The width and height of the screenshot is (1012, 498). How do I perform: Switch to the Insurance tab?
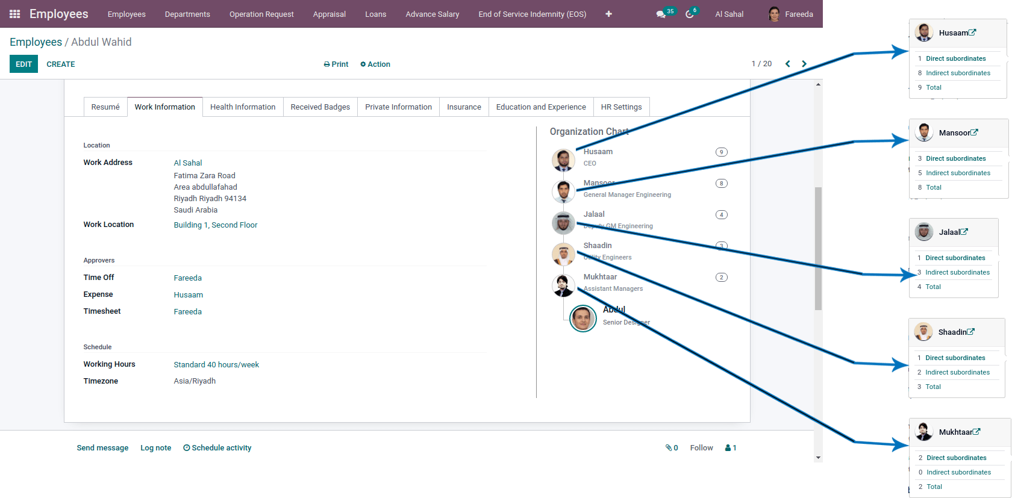[464, 107]
